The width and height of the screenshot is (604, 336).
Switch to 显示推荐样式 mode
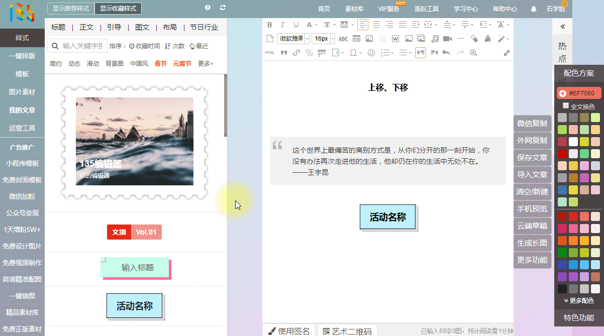coord(71,9)
